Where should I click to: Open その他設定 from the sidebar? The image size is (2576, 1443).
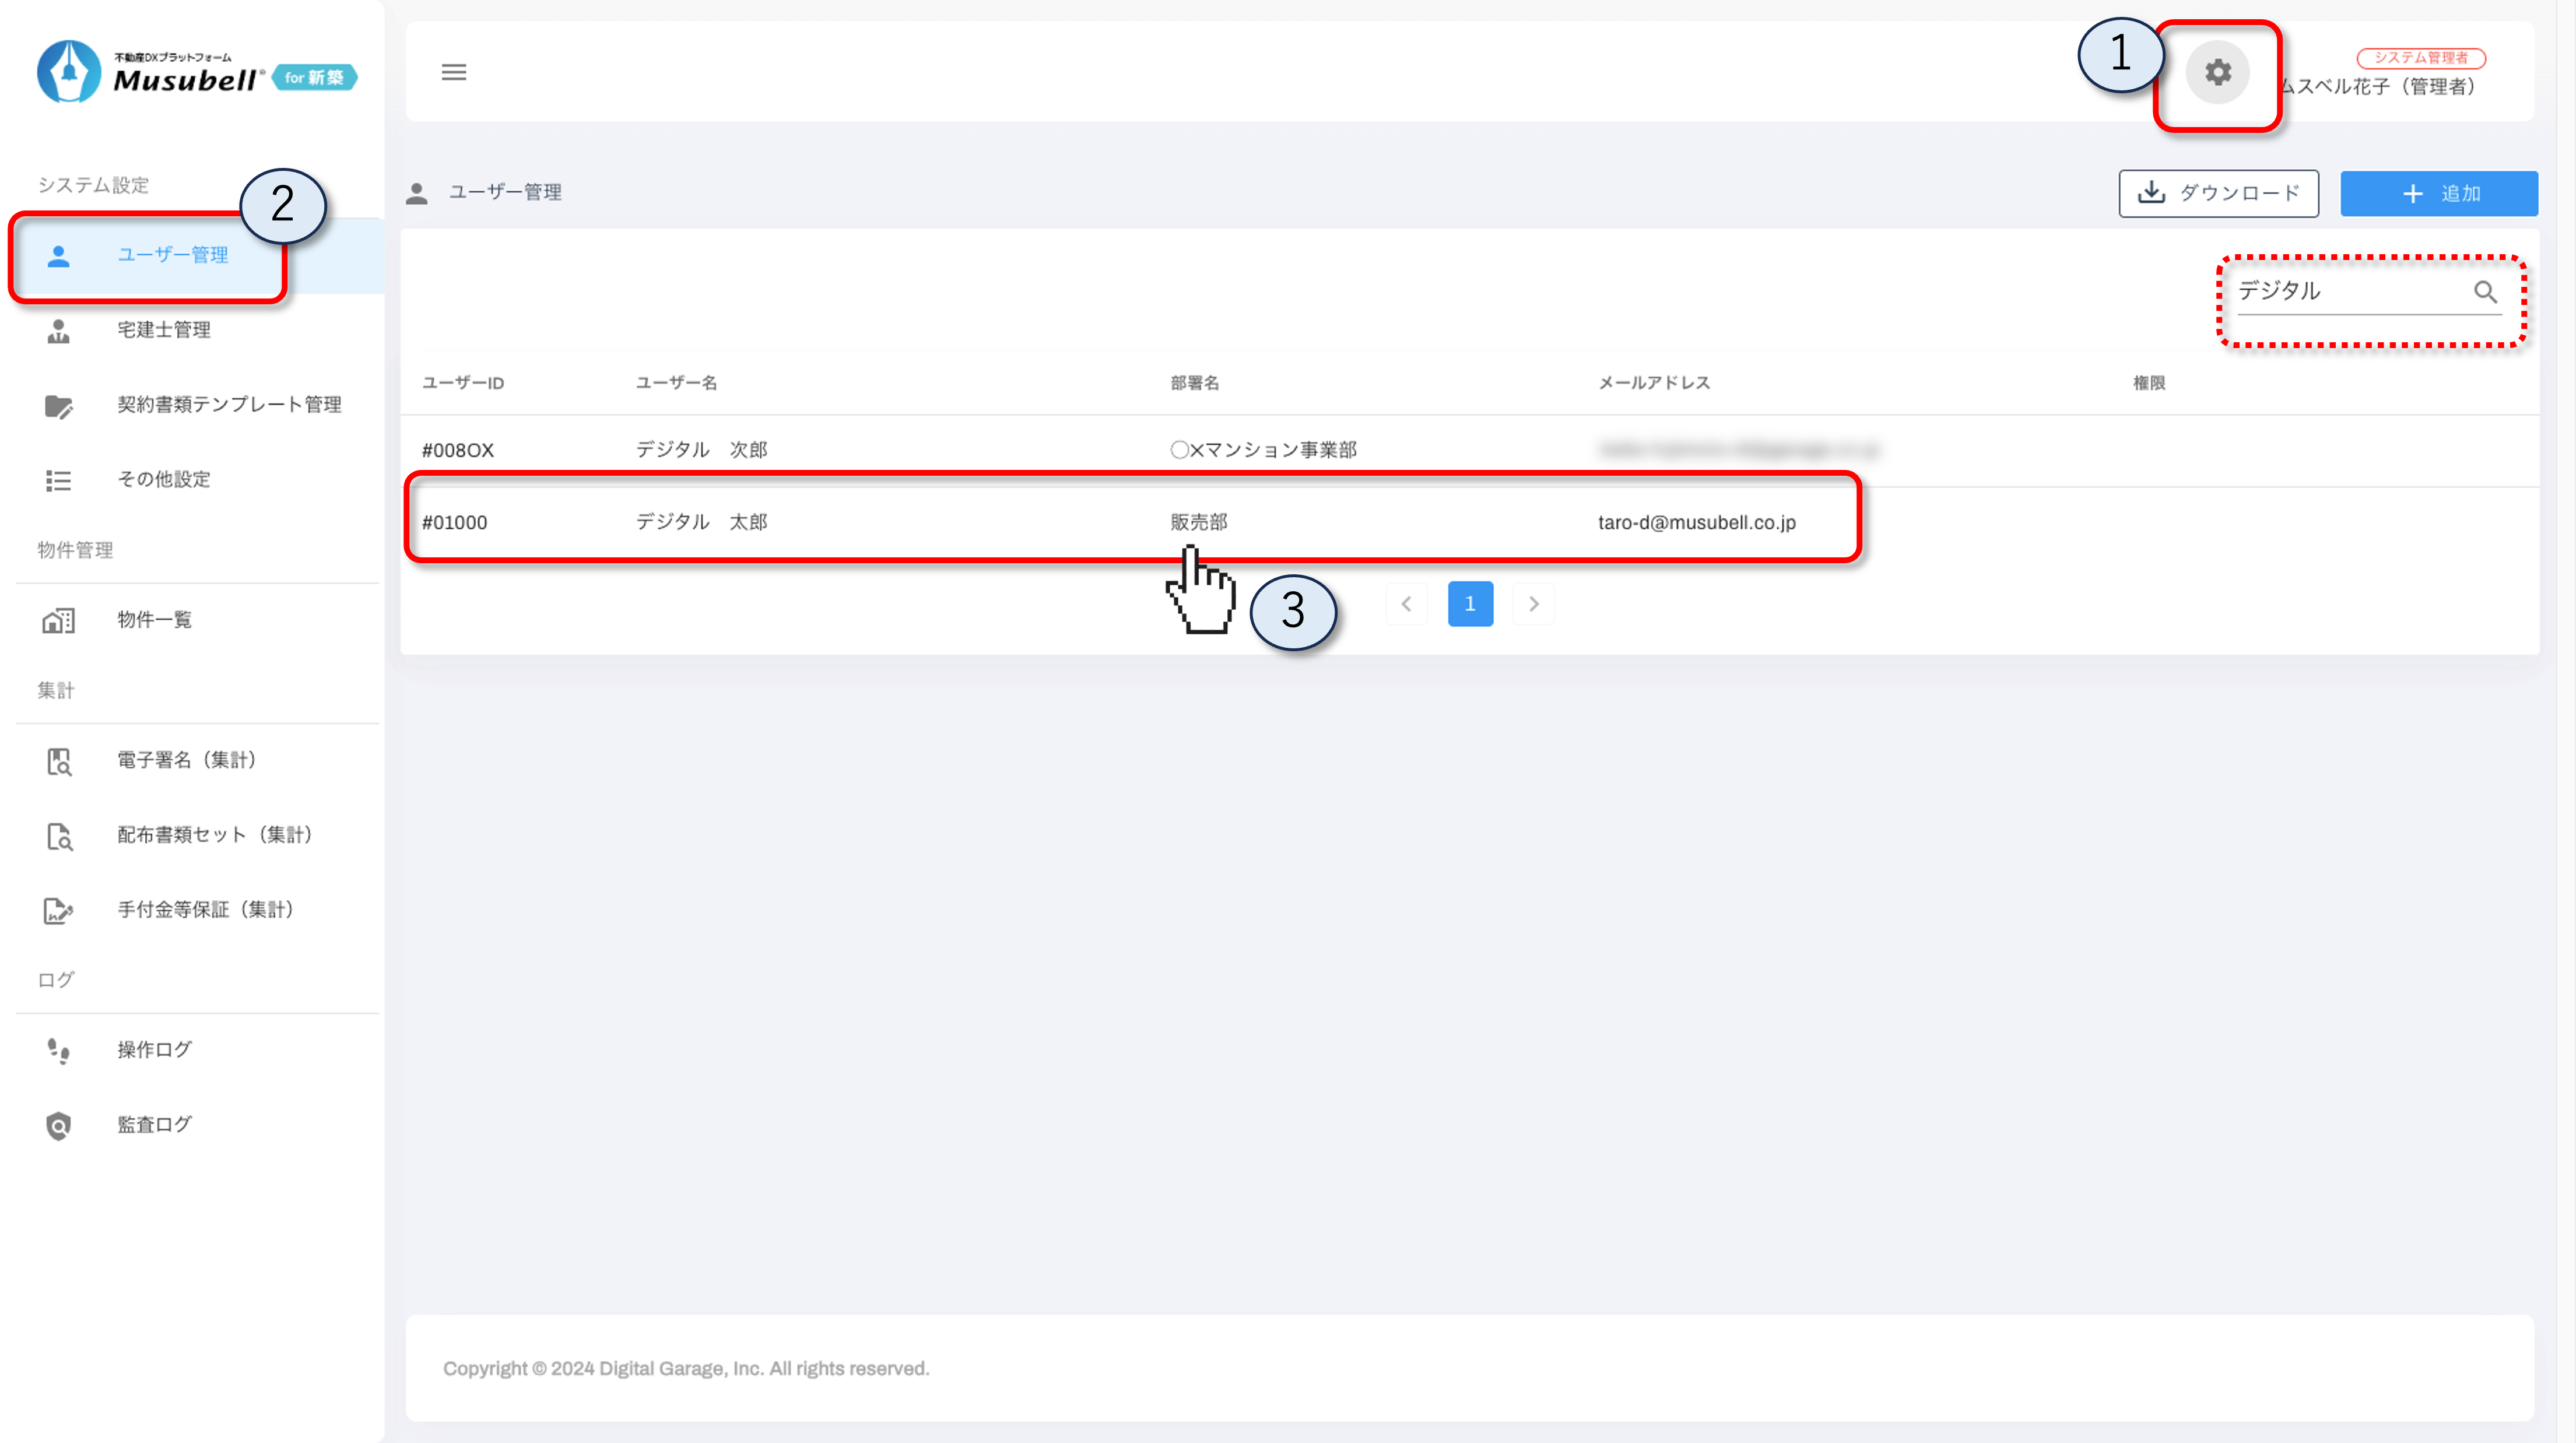pos(163,480)
